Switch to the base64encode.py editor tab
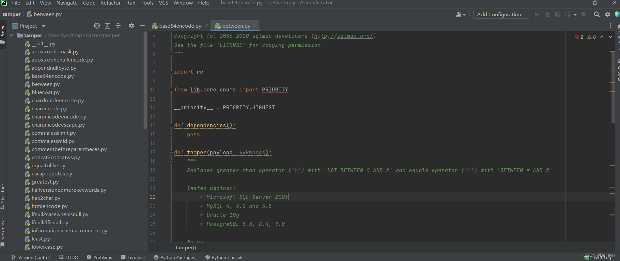 click(x=180, y=26)
